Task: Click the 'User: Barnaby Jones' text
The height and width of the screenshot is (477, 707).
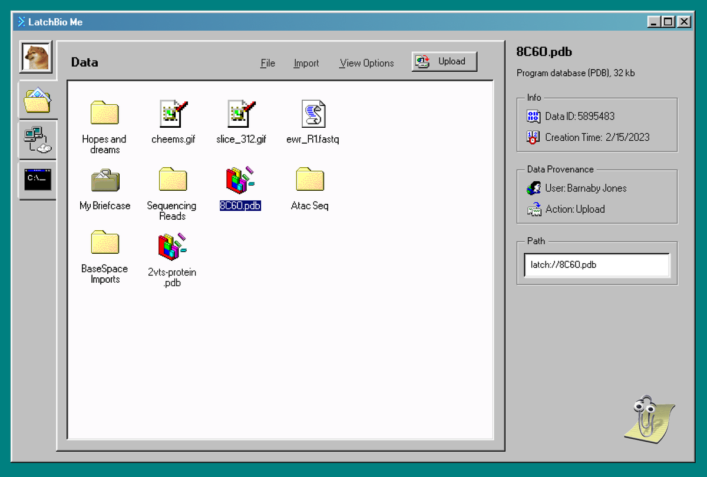Action: 586,188
